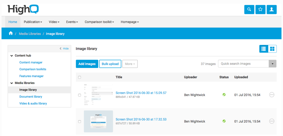Image resolution: width=283 pixels, height=136 pixels.
Task: Collapse the Content hub section
Action: click(12, 56)
